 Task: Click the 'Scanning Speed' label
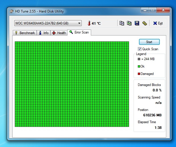[149, 97]
